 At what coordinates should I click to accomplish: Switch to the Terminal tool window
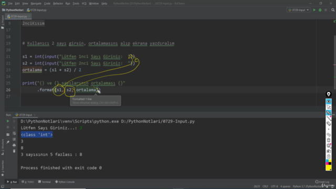[44, 182]
